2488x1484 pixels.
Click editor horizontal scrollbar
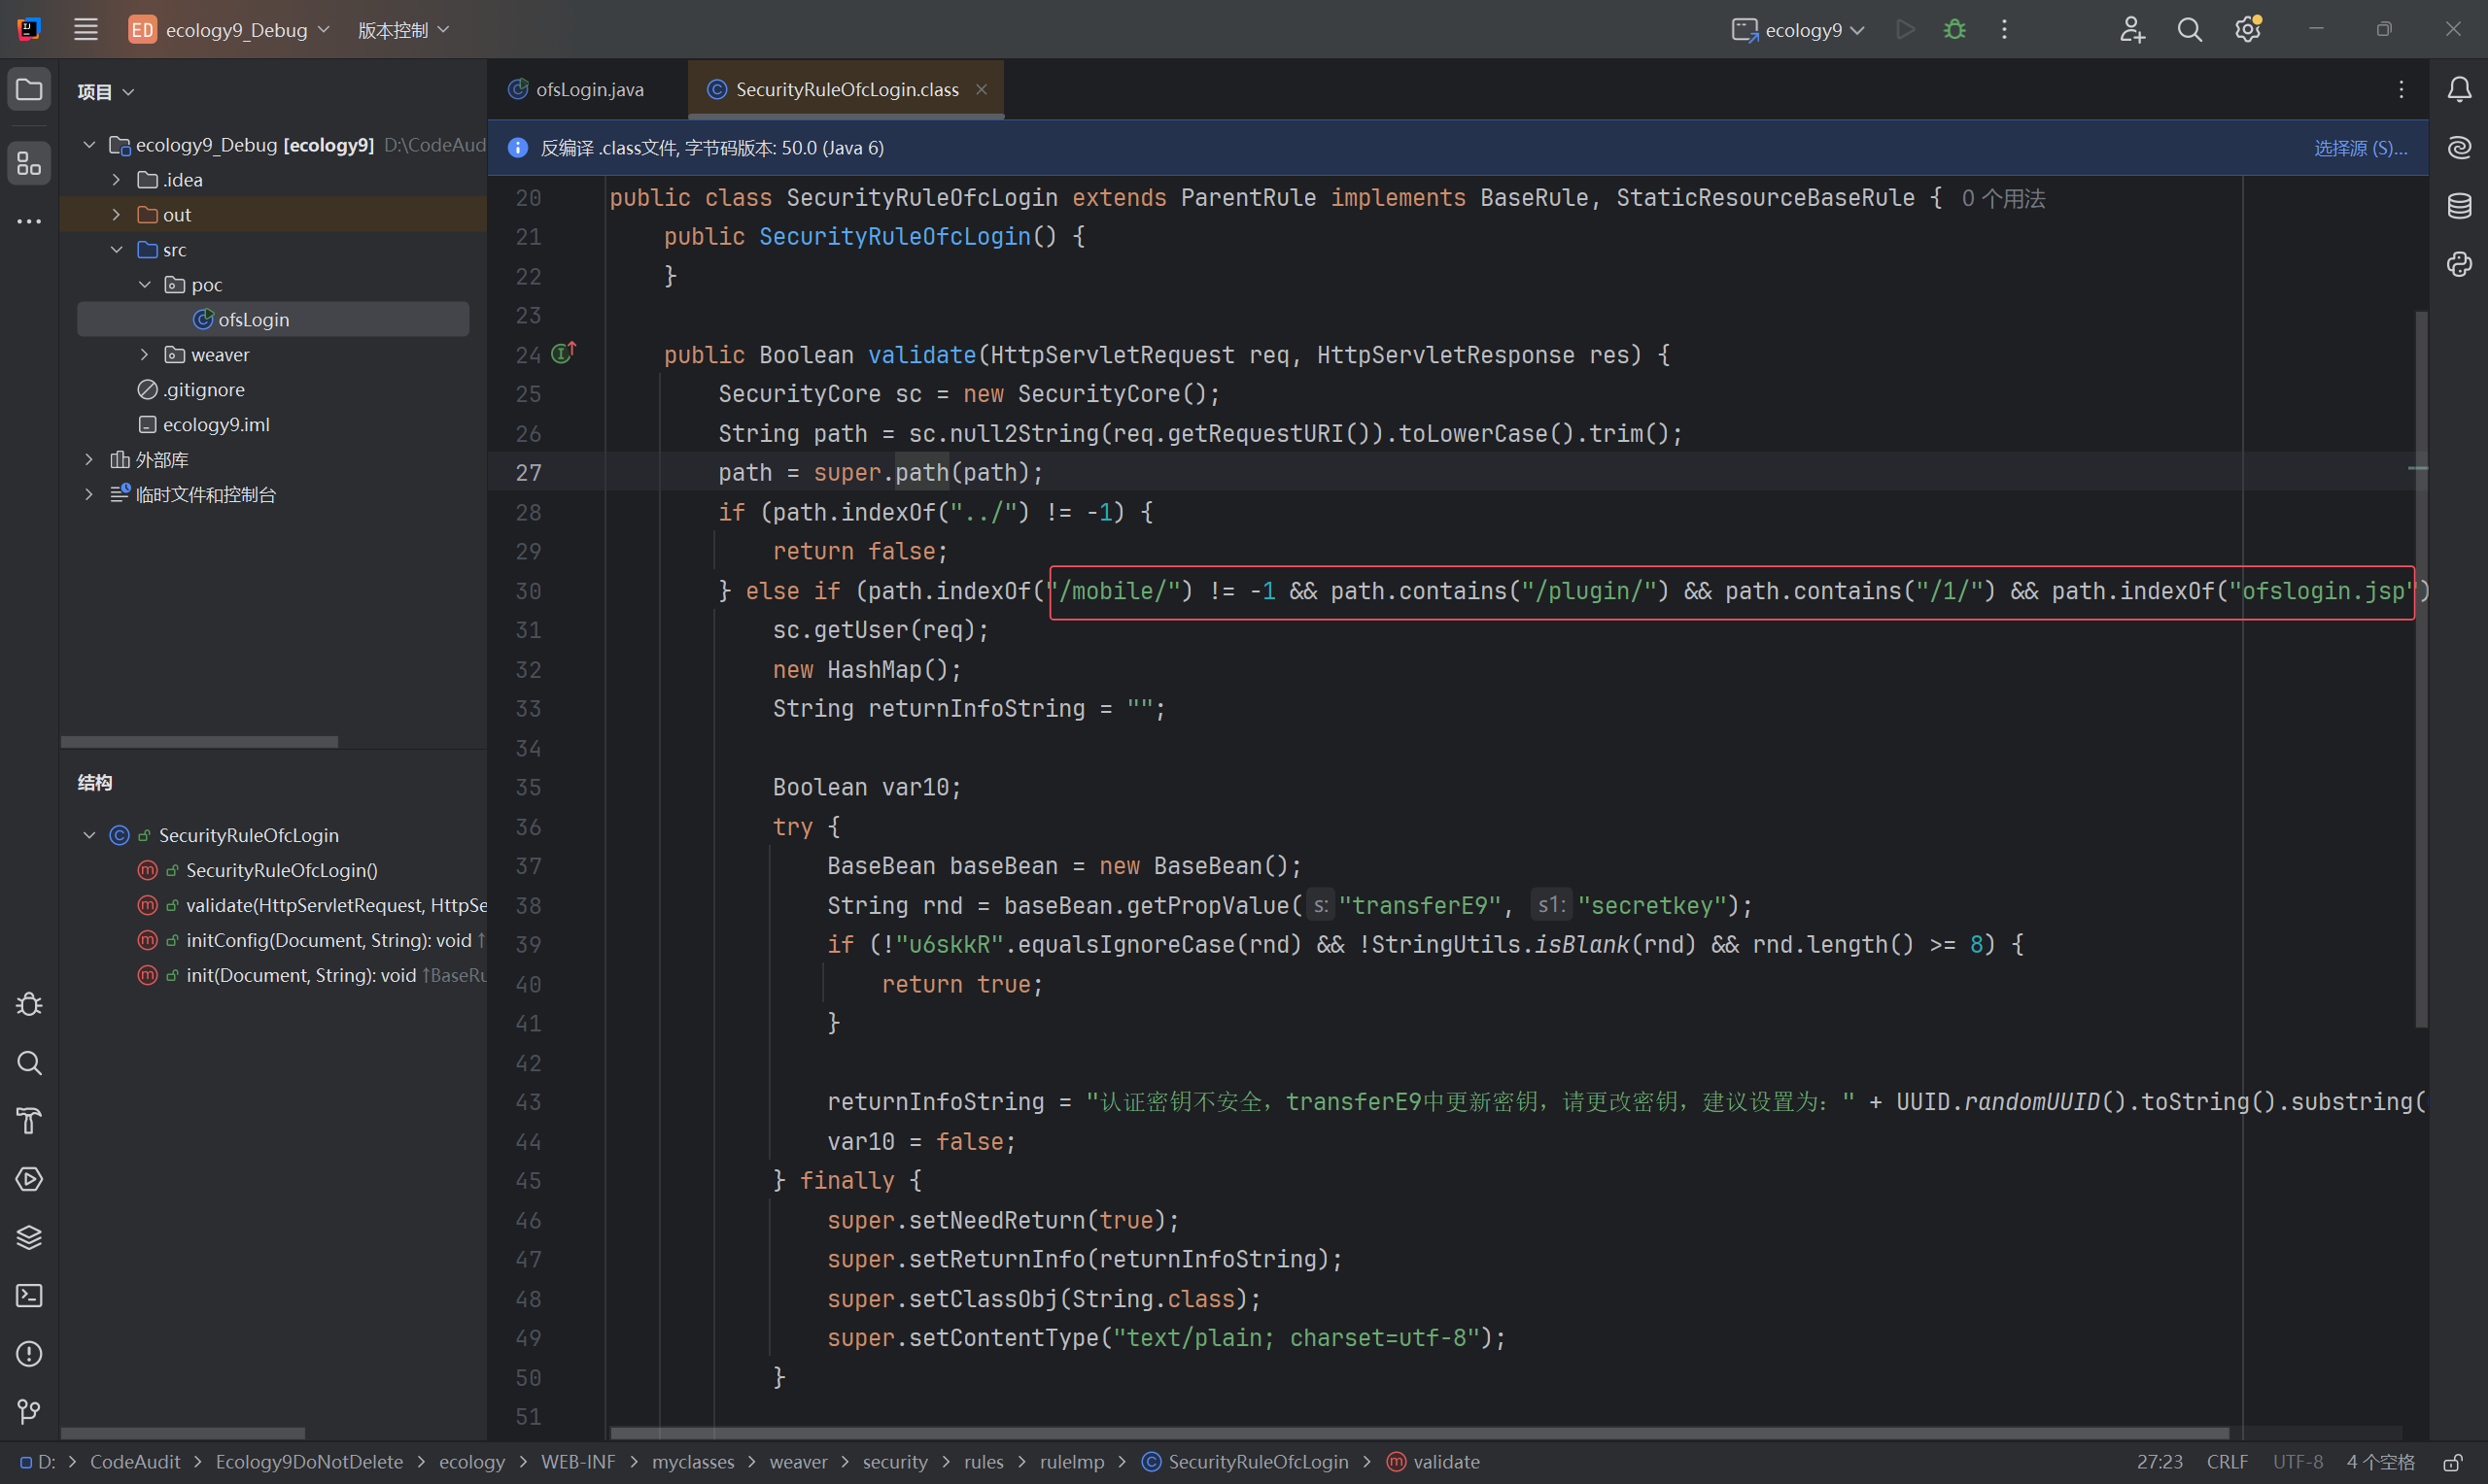[x=1420, y=1432]
